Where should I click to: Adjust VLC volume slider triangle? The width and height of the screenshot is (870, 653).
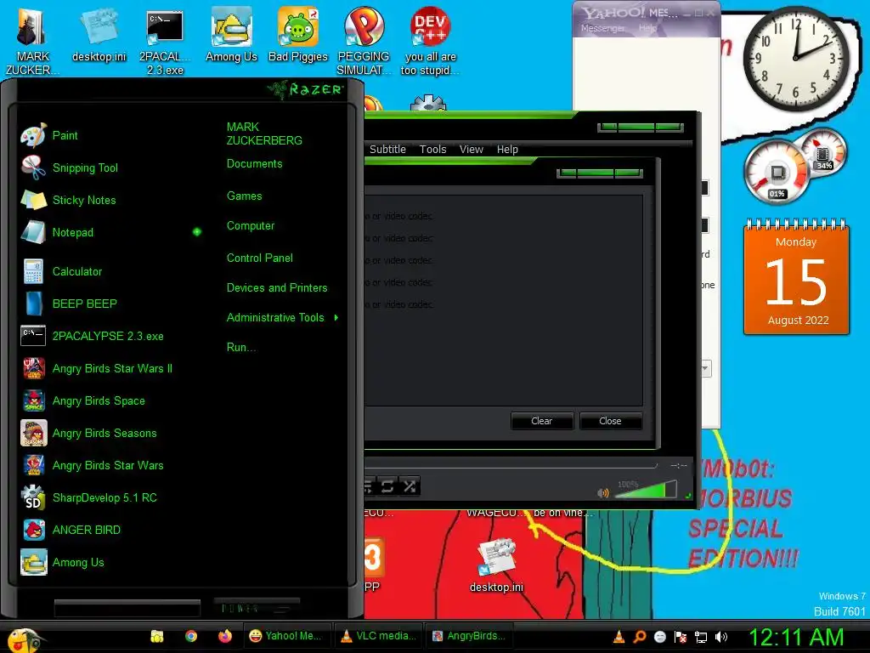point(646,489)
